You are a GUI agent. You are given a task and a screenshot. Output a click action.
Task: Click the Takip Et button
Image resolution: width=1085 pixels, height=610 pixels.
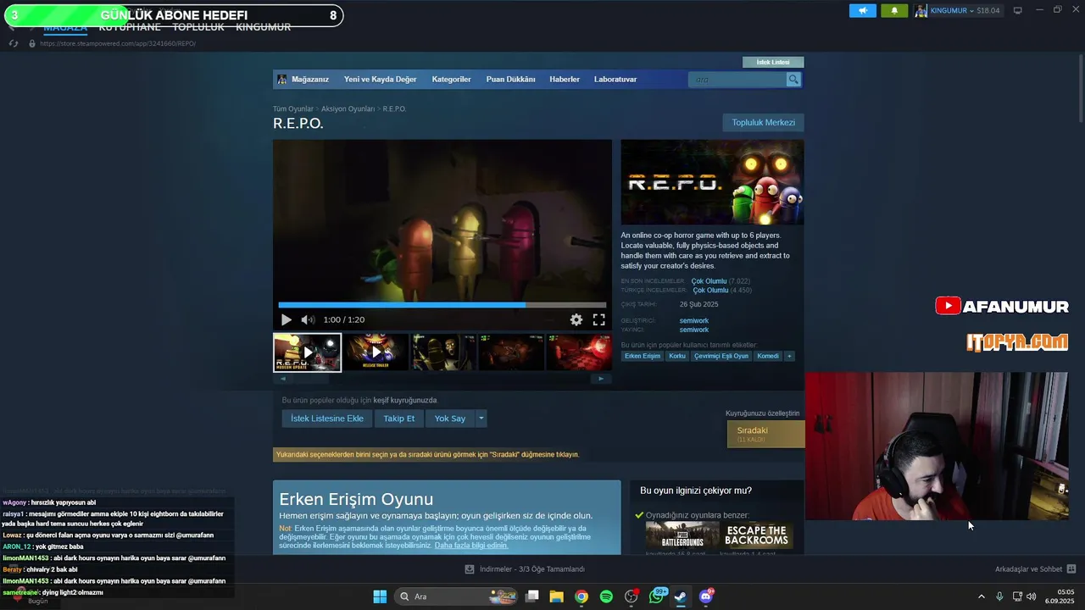pos(399,419)
